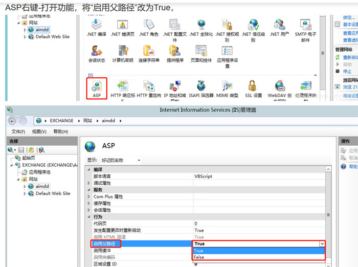The height and width of the screenshot is (267, 358).
Task: Open the ISAPI 筛选器 icon
Action: point(200,87)
